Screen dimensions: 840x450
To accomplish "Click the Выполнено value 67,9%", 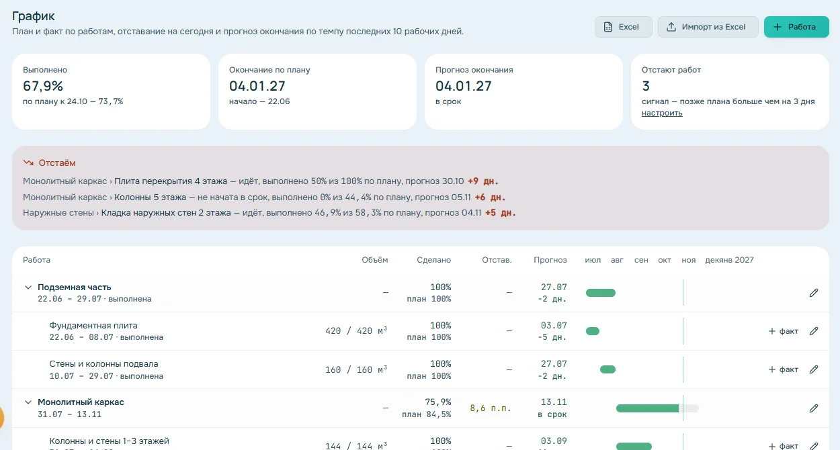I will [43, 86].
